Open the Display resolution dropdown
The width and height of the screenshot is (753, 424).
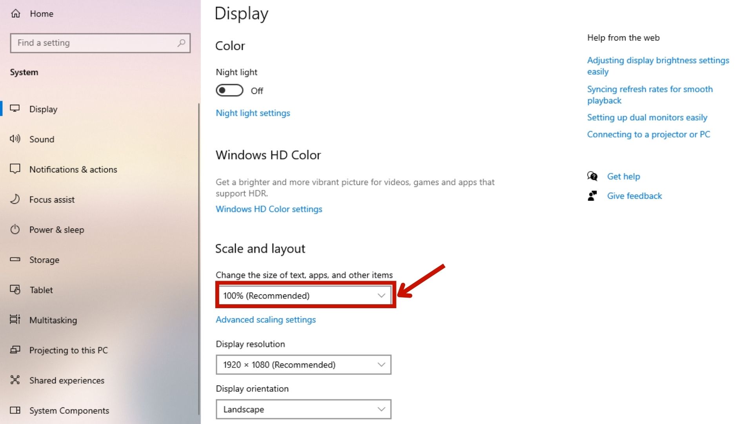pyautogui.click(x=304, y=365)
